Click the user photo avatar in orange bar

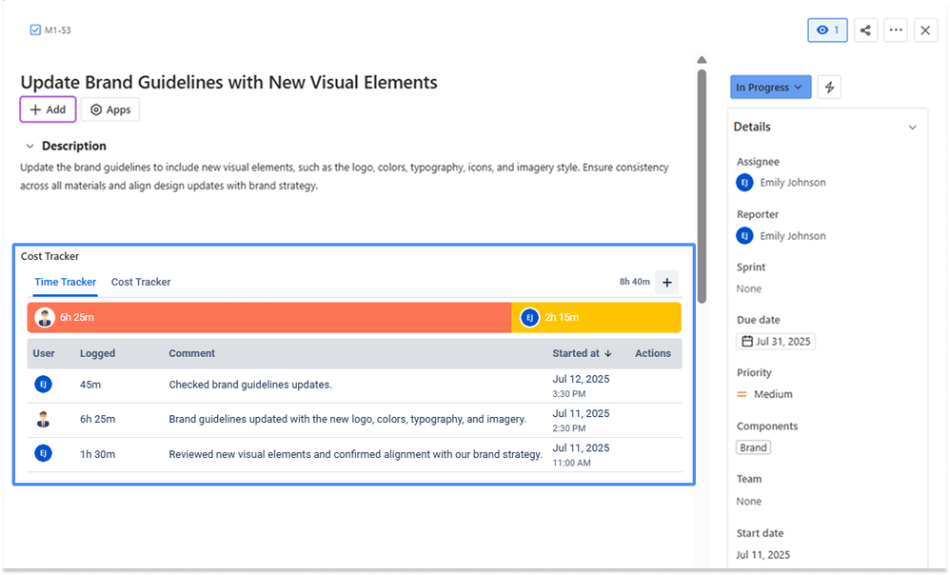tap(45, 318)
